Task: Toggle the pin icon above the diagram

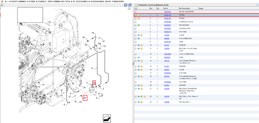Action: tap(2, 5)
